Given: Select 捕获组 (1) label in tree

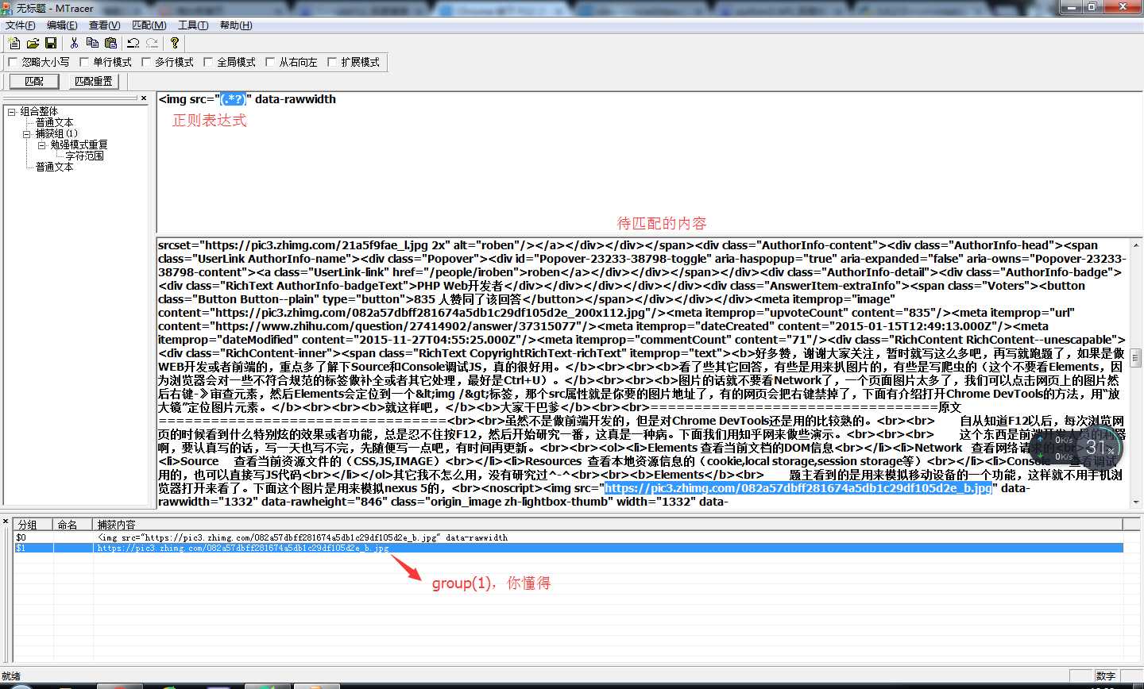Looking at the screenshot, I should pos(57,134).
